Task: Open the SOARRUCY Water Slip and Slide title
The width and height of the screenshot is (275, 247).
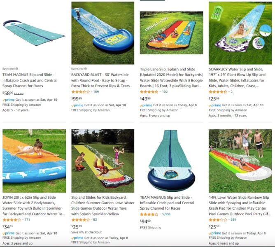Action: 237,77
